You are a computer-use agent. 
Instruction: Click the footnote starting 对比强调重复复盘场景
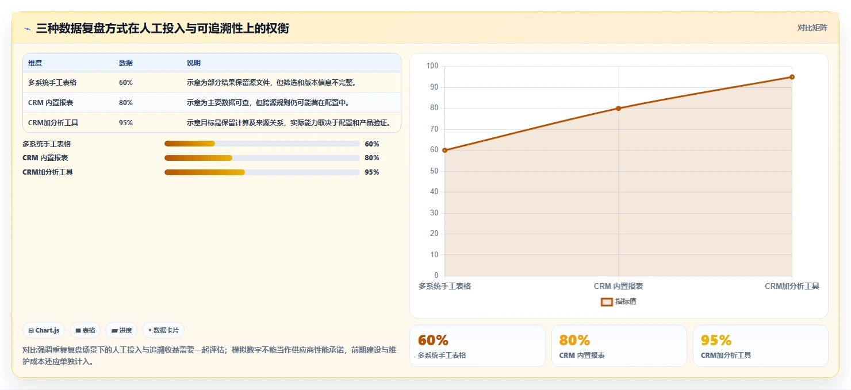coord(209,356)
